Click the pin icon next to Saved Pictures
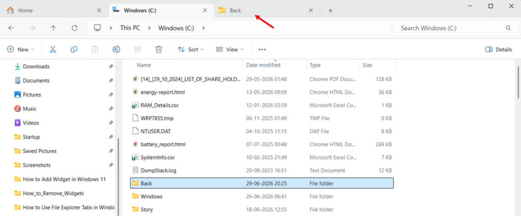Screen dimensions: 521x216 [x=110, y=151]
